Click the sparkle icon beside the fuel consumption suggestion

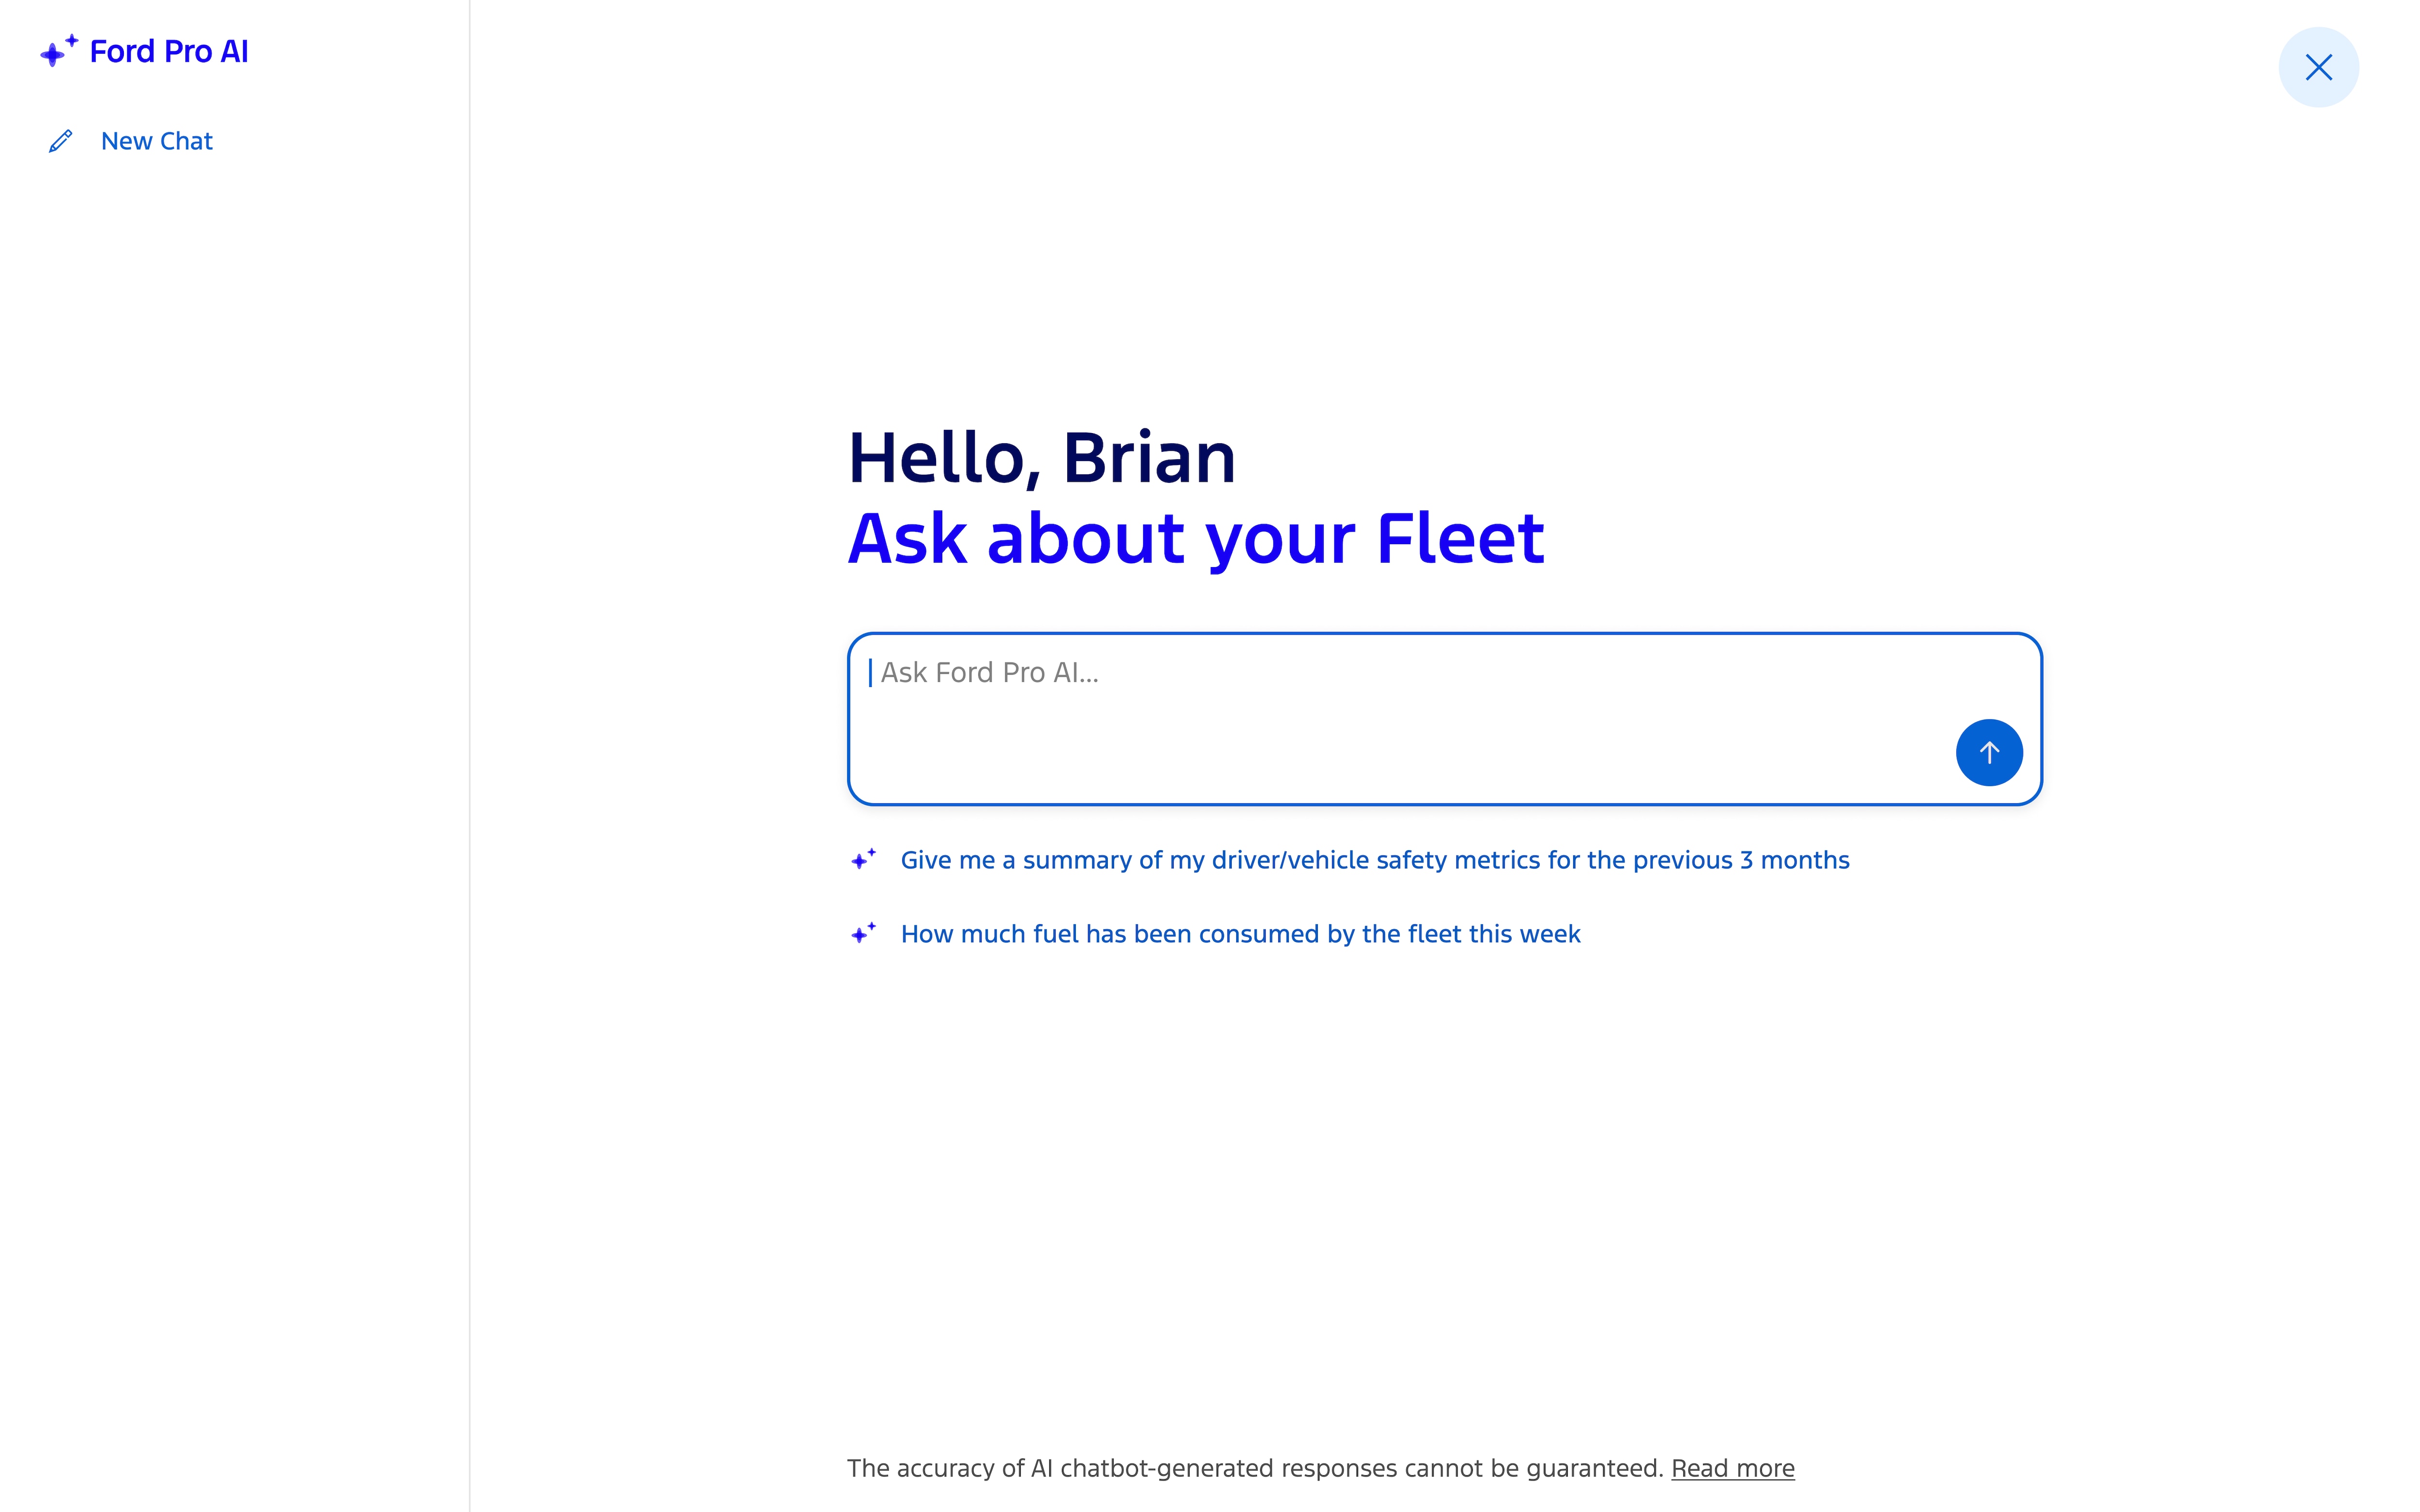coord(864,932)
